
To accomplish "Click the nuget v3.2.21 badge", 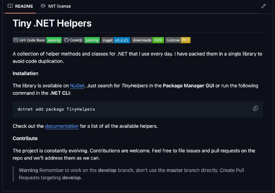I will pos(116,40).
